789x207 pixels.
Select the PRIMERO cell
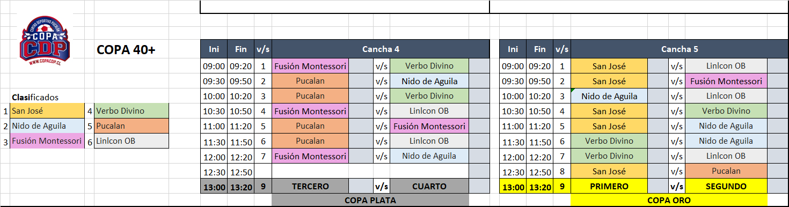click(609, 186)
